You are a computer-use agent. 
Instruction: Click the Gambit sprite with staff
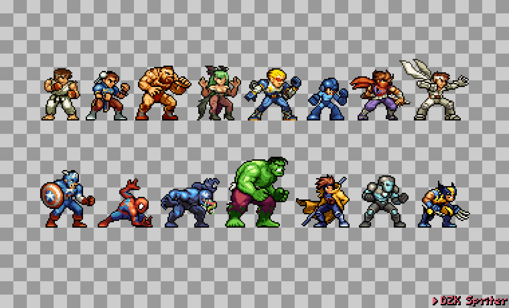point(323,201)
